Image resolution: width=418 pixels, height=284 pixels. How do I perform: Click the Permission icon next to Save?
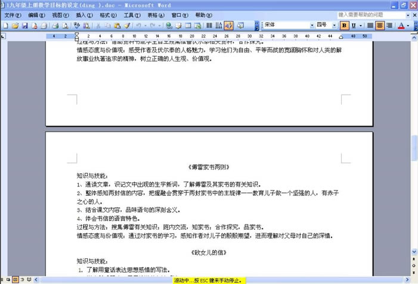35,26
